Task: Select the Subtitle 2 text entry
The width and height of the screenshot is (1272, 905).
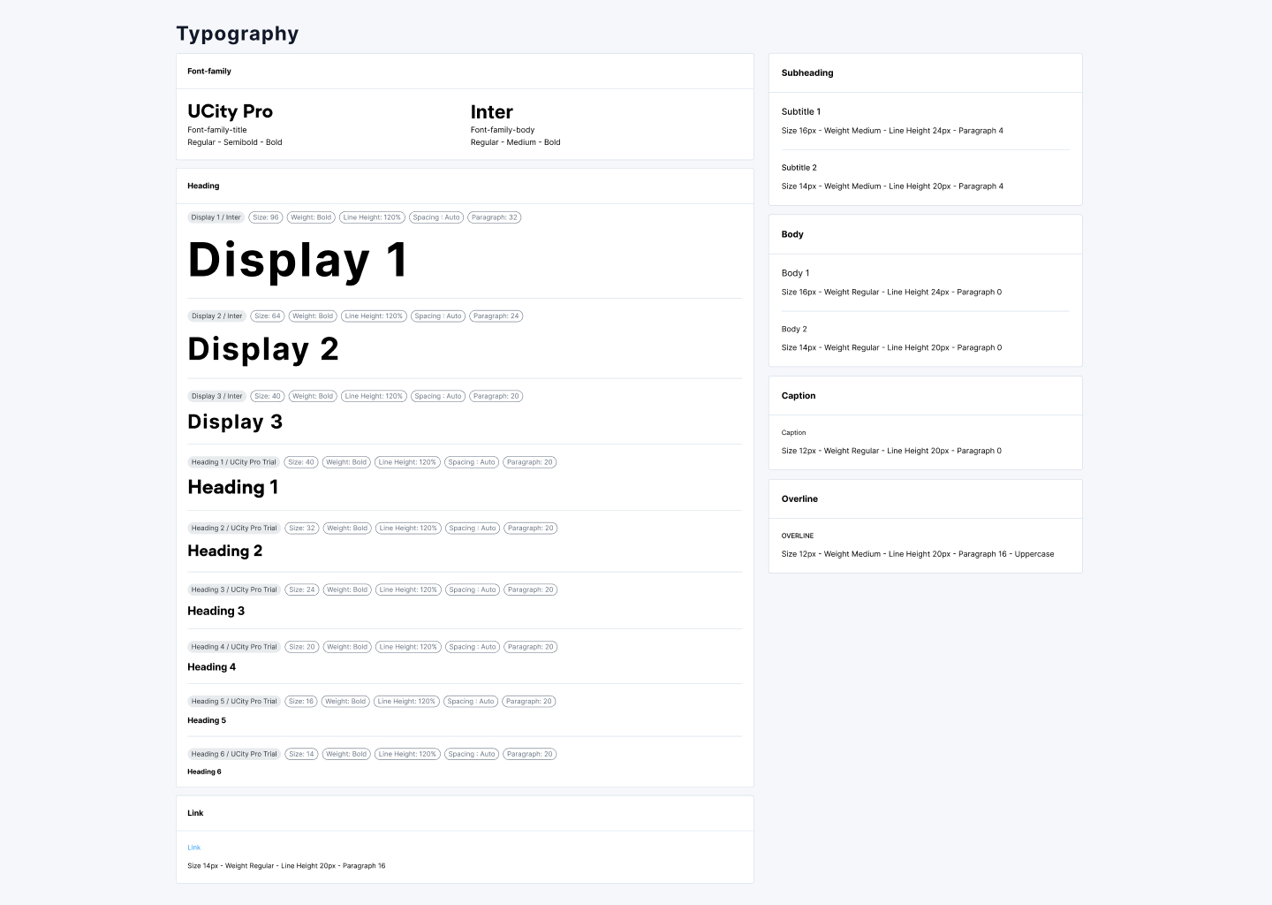Action: [x=799, y=167]
